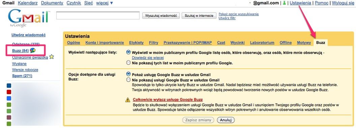Open the 'Wersje robocze' drafts folder
Viewport: 356px width, 128px height.
pos(25,70)
